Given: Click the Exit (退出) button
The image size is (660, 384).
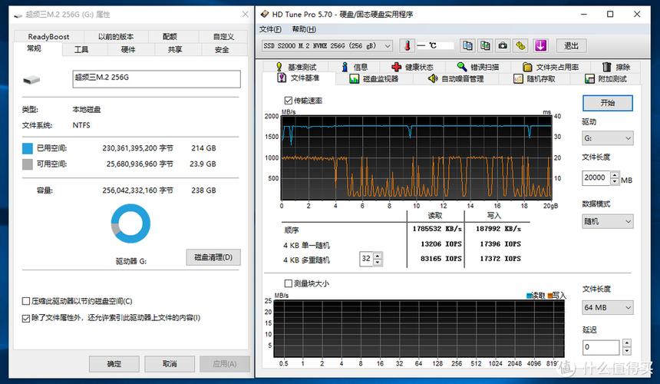Looking at the screenshot, I should [x=571, y=45].
